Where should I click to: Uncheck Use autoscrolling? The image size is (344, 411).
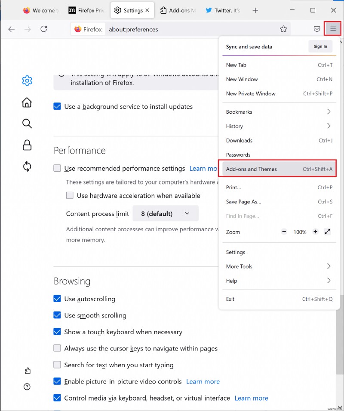click(x=57, y=299)
